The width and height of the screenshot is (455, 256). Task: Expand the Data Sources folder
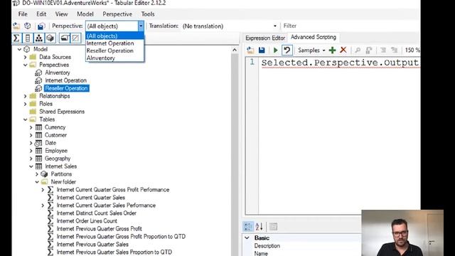coord(26,57)
